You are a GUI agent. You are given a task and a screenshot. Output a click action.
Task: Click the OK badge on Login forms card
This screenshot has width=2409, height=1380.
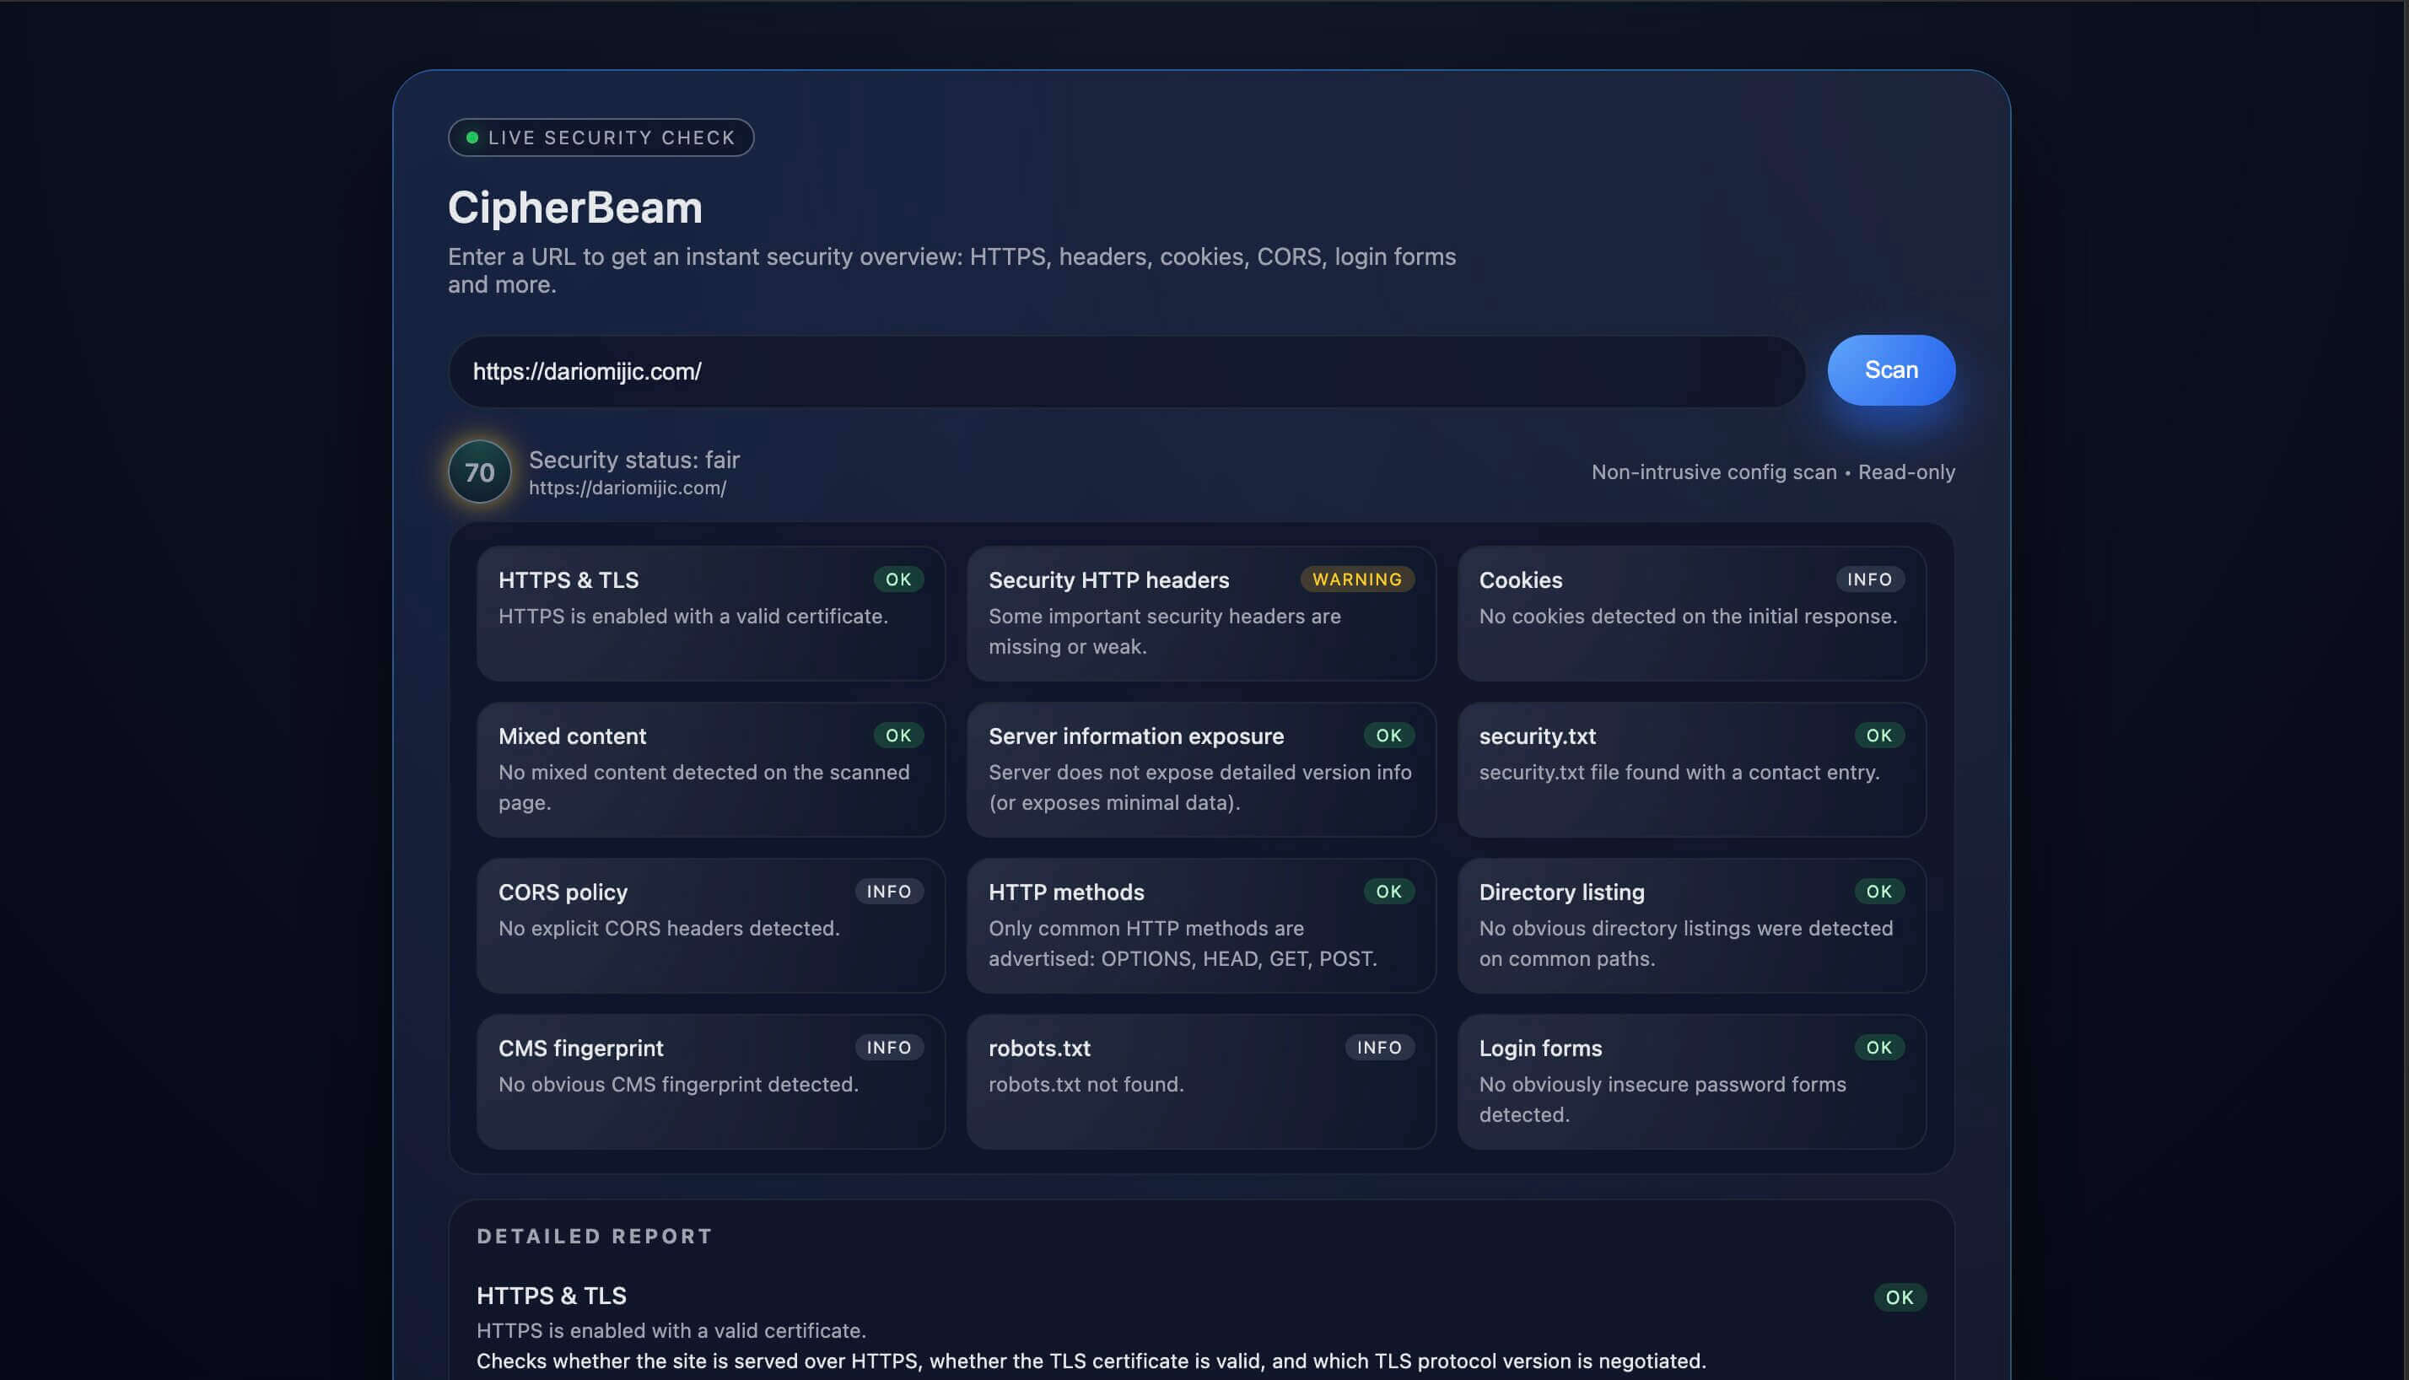click(1878, 1048)
